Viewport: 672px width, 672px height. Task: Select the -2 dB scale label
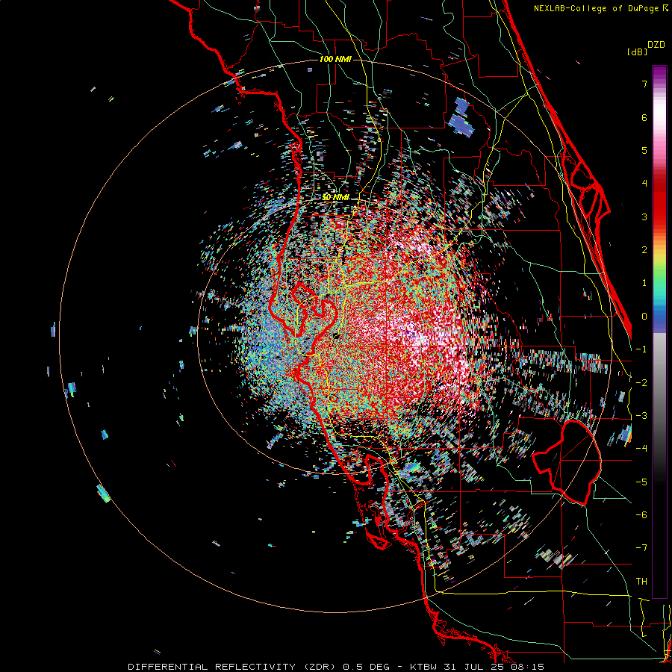tap(641, 383)
